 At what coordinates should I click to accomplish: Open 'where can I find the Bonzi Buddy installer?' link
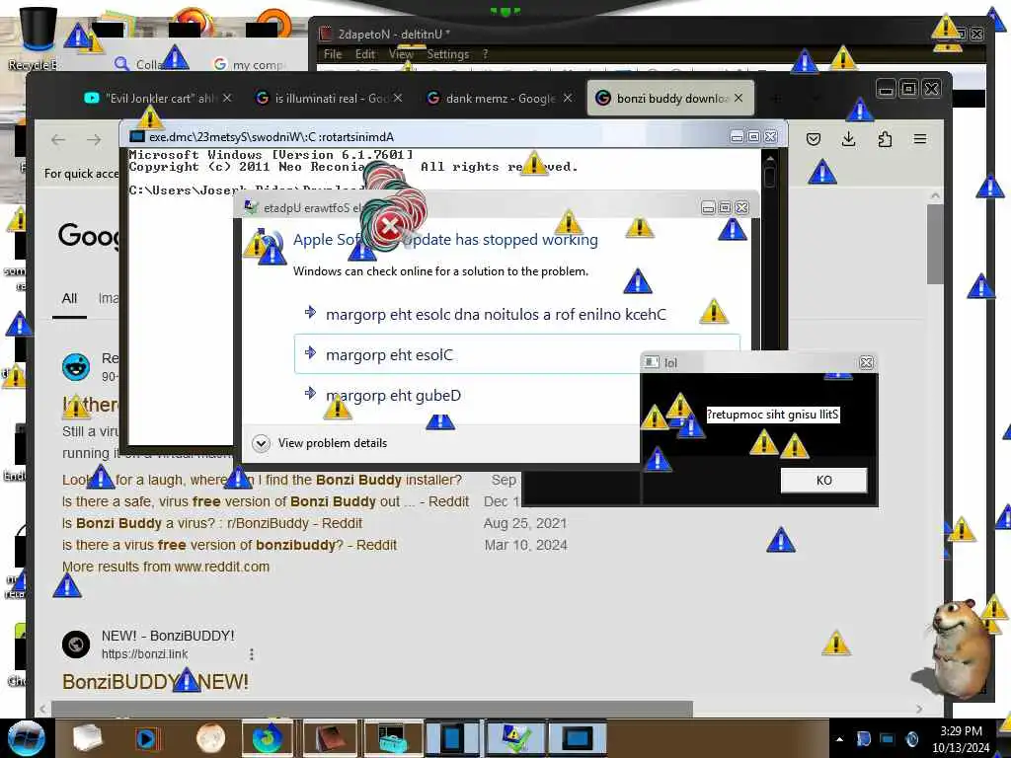click(x=262, y=481)
